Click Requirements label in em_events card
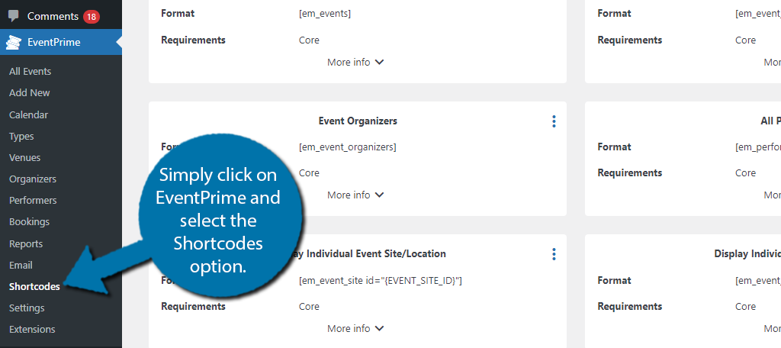 coord(193,40)
